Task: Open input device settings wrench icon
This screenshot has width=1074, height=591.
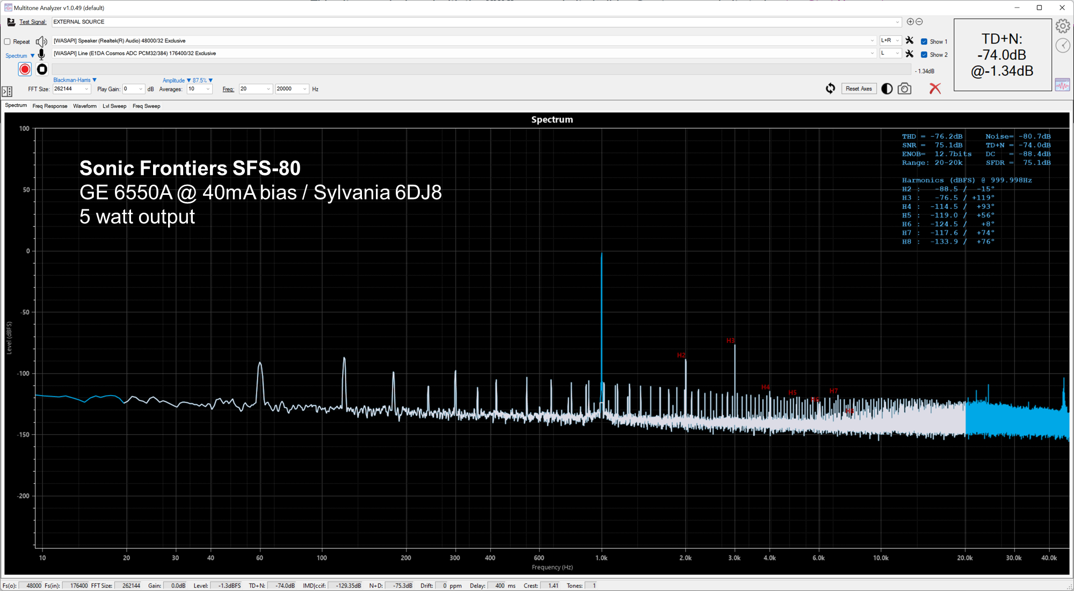Action: 909,54
